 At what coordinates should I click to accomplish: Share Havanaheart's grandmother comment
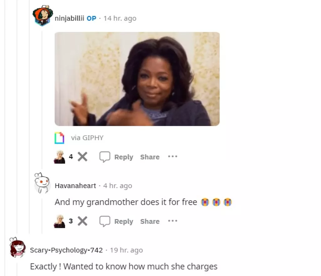click(x=150, y=221)
